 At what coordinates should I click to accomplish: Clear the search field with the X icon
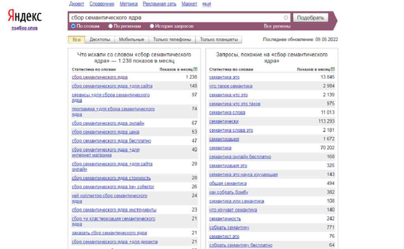click(x=286, y=18)
